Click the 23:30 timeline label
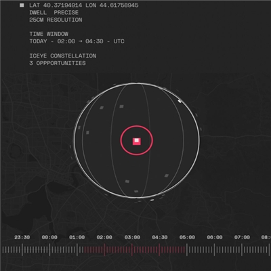Screen dimensions: 271x271 [22, 237]
